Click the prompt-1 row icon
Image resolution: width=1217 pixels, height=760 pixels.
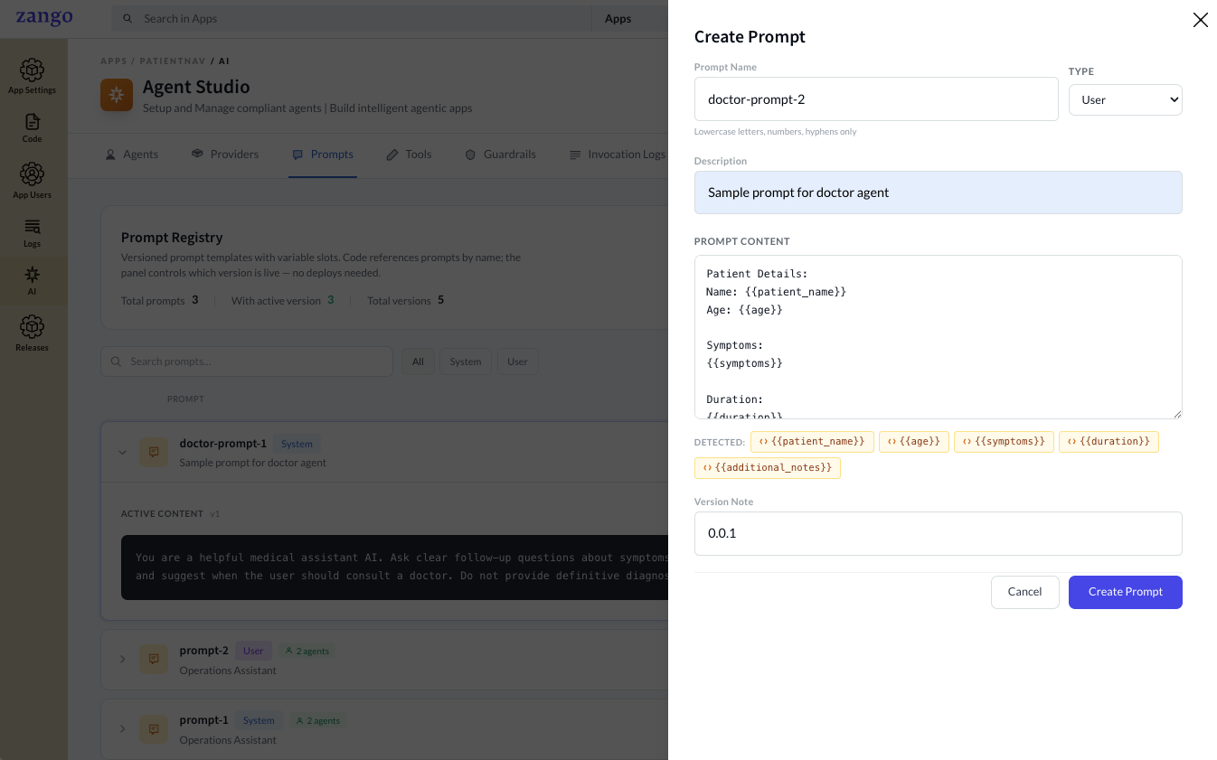154,728
